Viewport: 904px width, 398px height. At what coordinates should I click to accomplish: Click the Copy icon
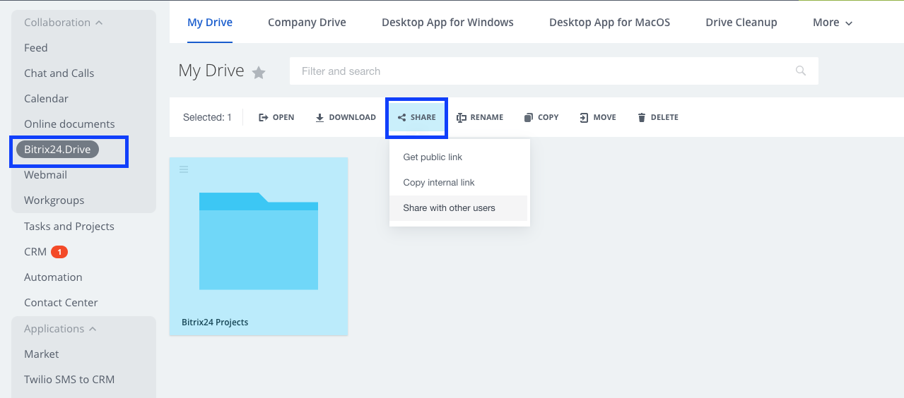pyautogui.click(x=528, y=118)
